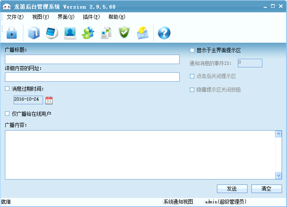Open the documents export toolbar icon
The image size is (287, 207).
106,33
